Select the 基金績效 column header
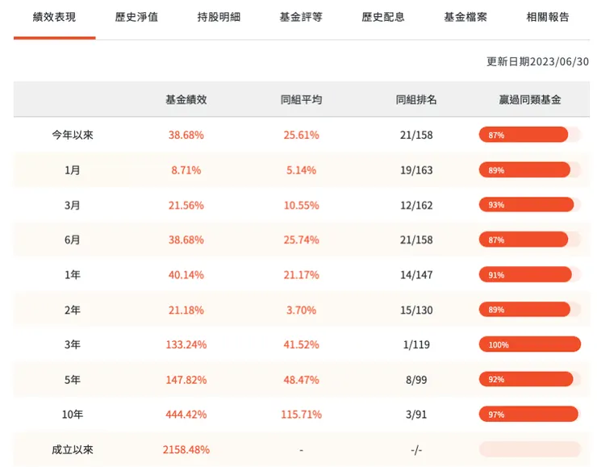597x467 pixels. pyautogui.click(x=186, y=100)
